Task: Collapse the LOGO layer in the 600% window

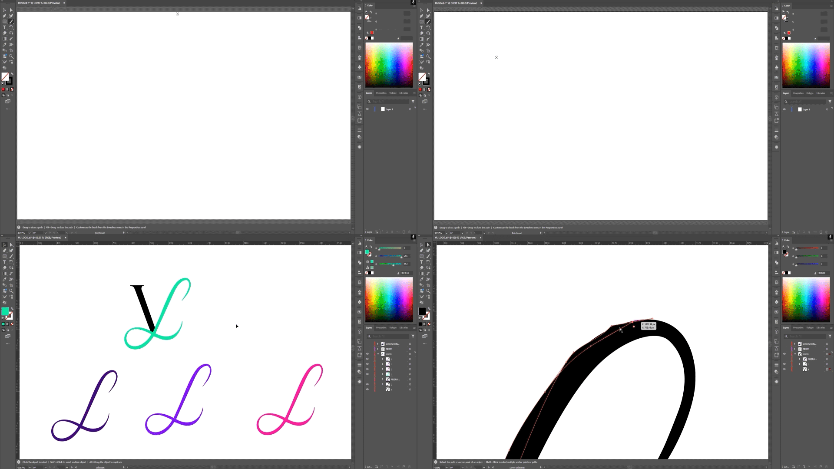Action: [x=795, y=354]
